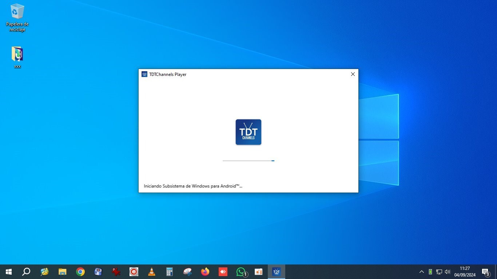Mute sound via the speaker tray icon
497x279 pixels.
point(447,271)
